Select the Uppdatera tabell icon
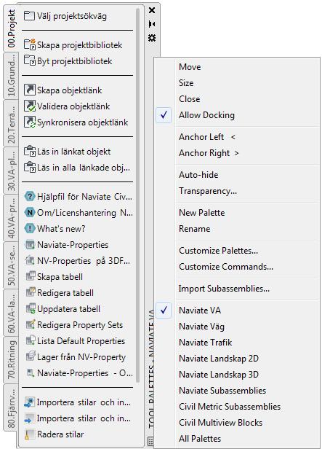Viewport: 322px width, 449px height. pyautogui.click(x=30, y=309)
